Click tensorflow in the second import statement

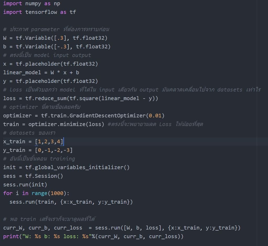[41, 12]
